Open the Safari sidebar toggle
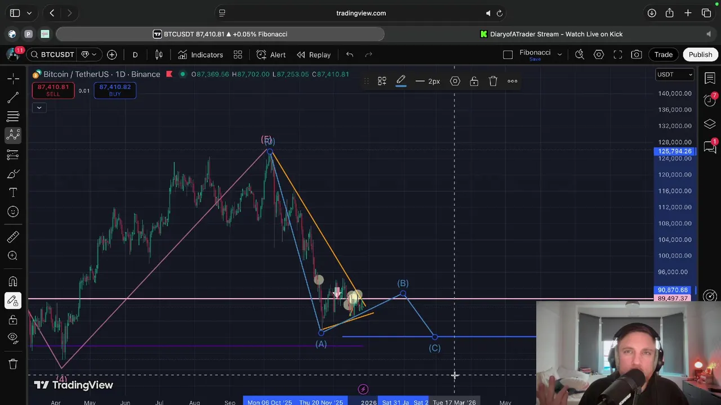 click(15, 13)
